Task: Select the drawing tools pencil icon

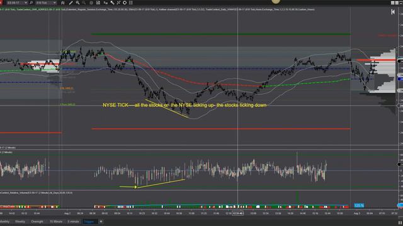Action: tap(71, 3)
